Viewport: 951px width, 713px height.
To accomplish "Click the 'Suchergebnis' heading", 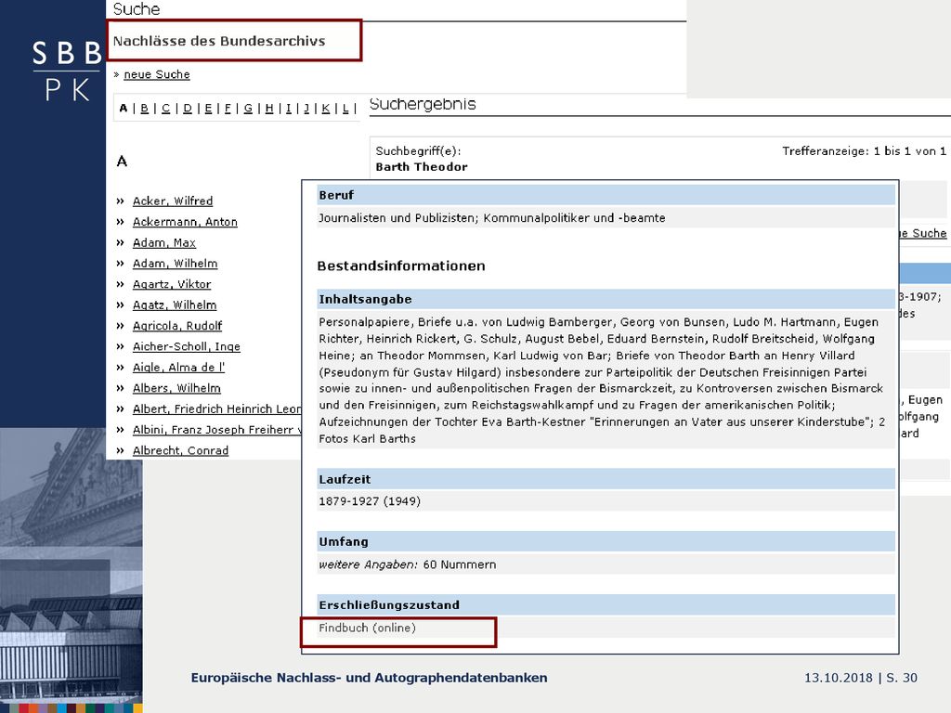I will click(x=423, y=104).
